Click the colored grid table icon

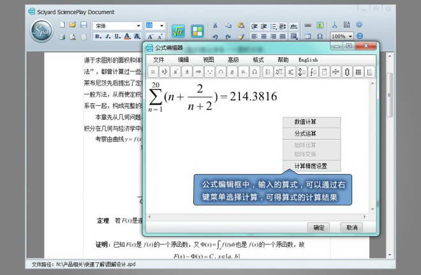(x=197, y=31)
